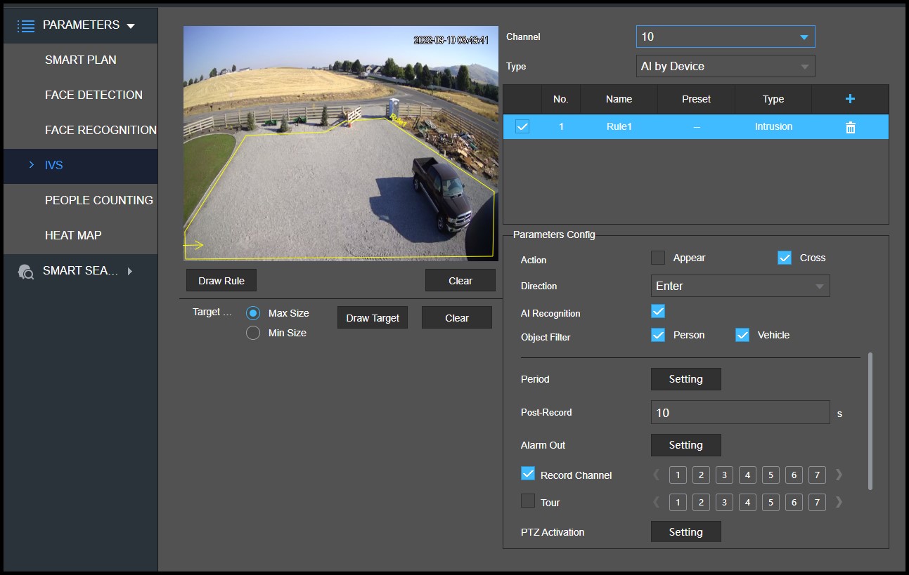Click the add rule plus icon
This screenshot has width=909, height=575.
(x=850, y=99)
